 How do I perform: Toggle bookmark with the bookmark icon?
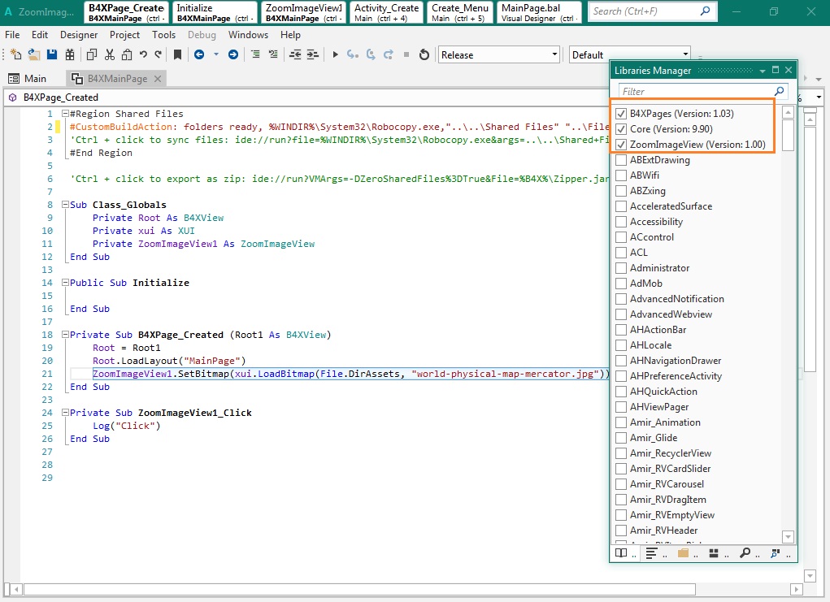point(177,54)
